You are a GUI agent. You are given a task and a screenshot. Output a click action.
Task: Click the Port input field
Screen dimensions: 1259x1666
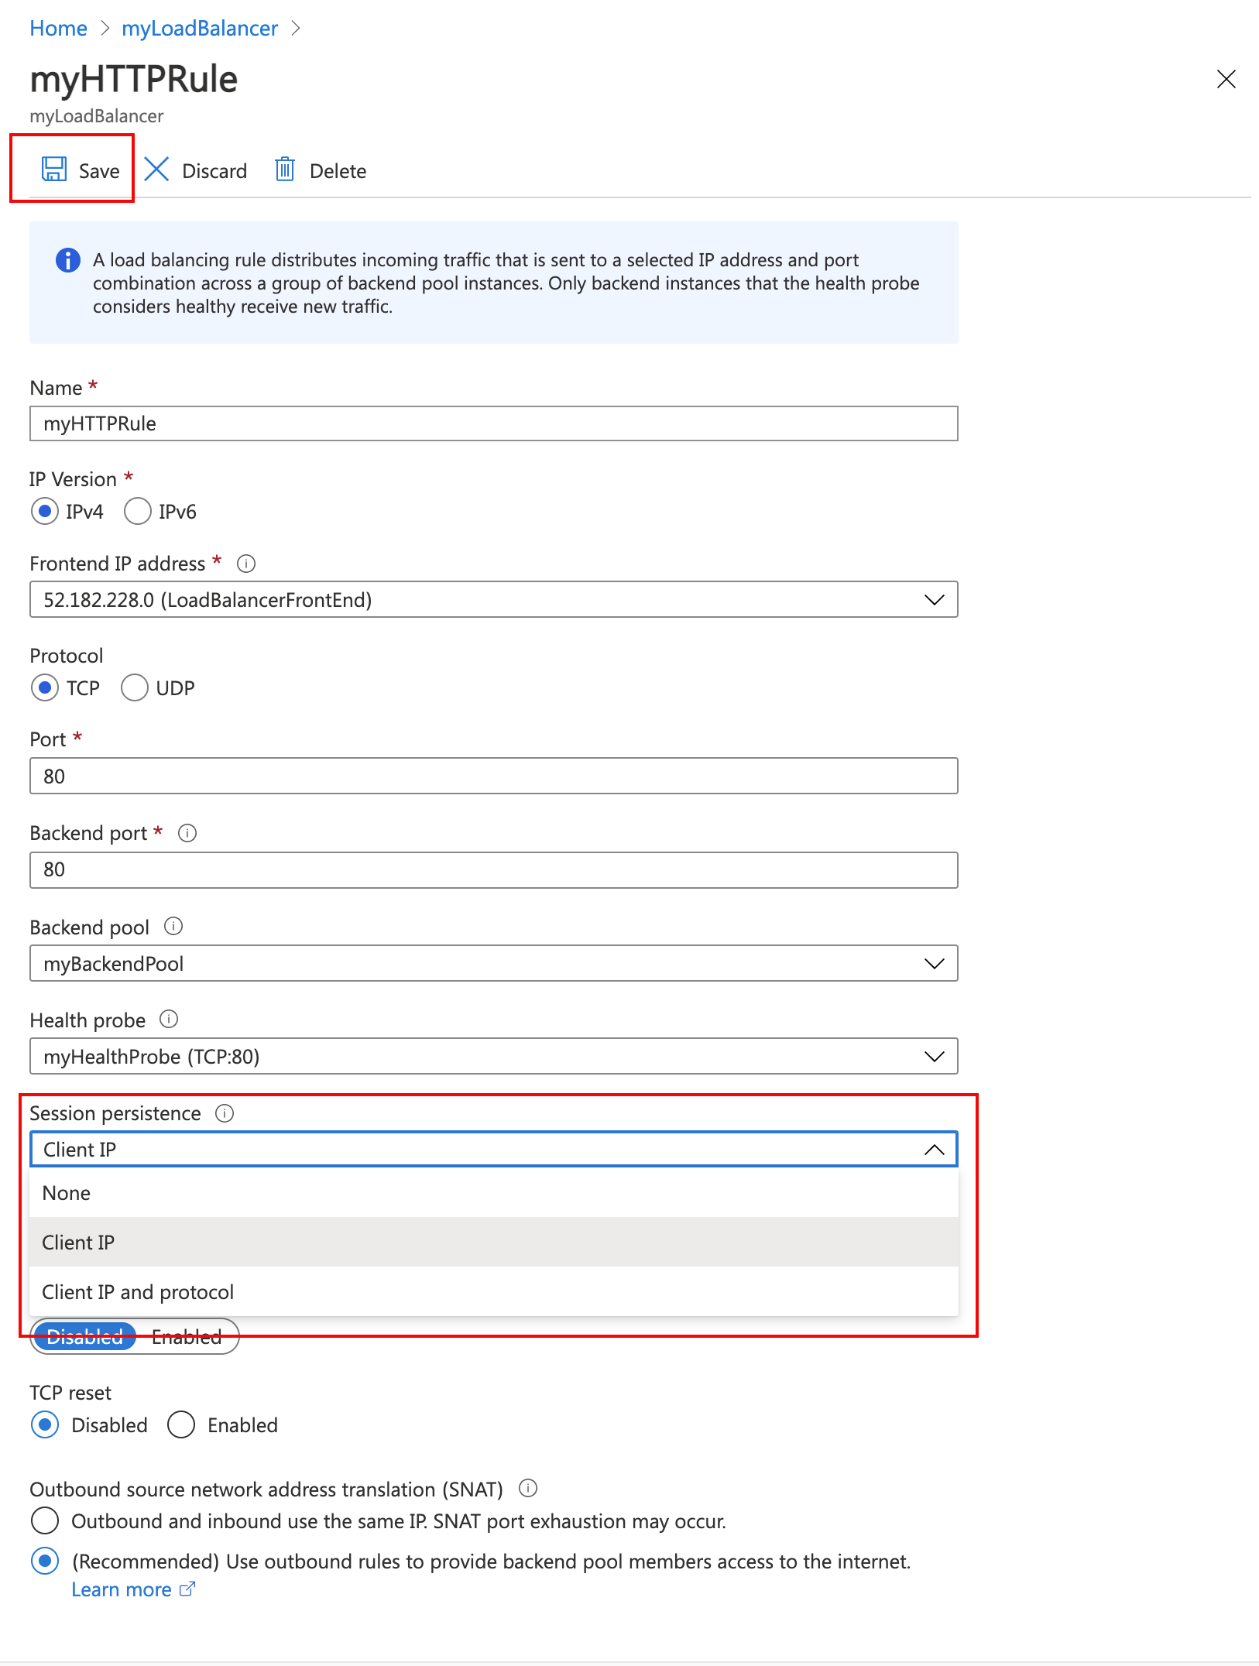click(493, 776)
